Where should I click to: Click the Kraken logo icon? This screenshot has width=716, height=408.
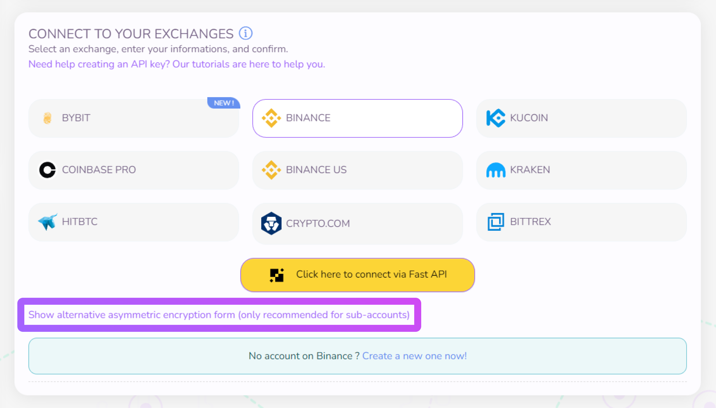pyautogui.click(x=496, y=170)
